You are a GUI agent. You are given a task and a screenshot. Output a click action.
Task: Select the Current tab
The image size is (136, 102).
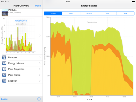[x=53, y=13]
